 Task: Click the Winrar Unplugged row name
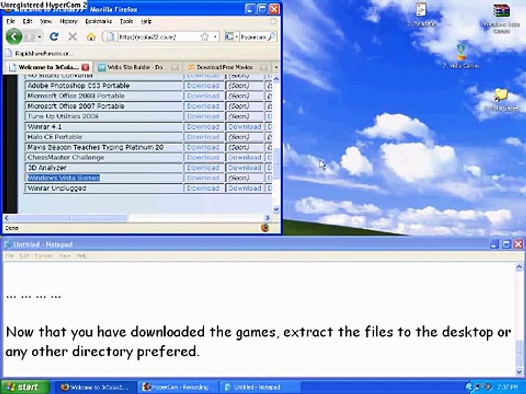click(x=56, y=188)
